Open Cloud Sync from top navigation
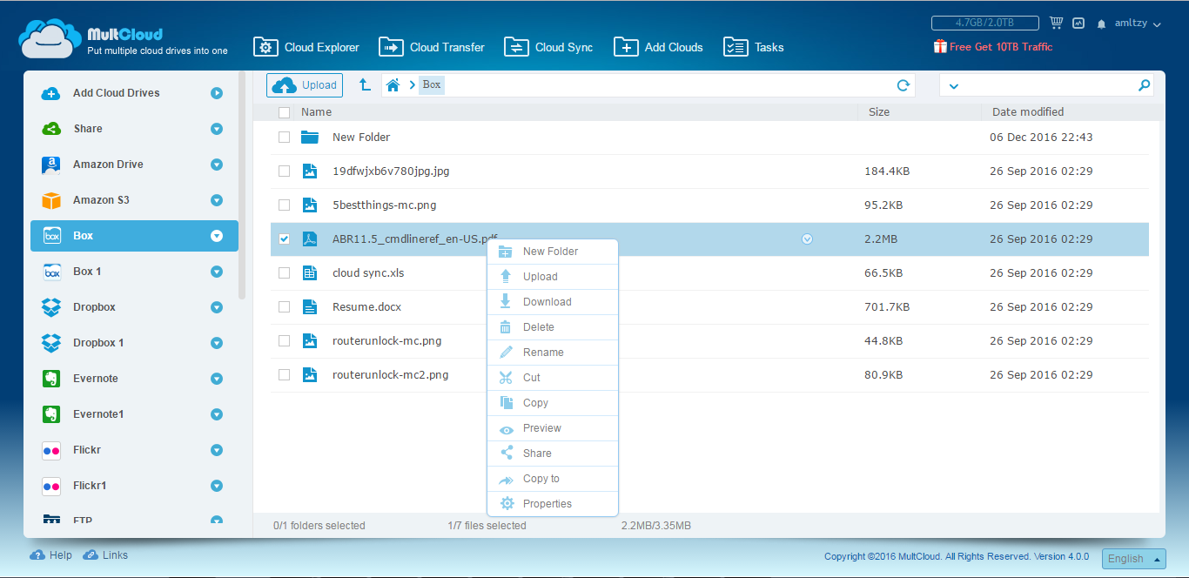This screenshot has height=578, width=1189. [x=548, y=47]
